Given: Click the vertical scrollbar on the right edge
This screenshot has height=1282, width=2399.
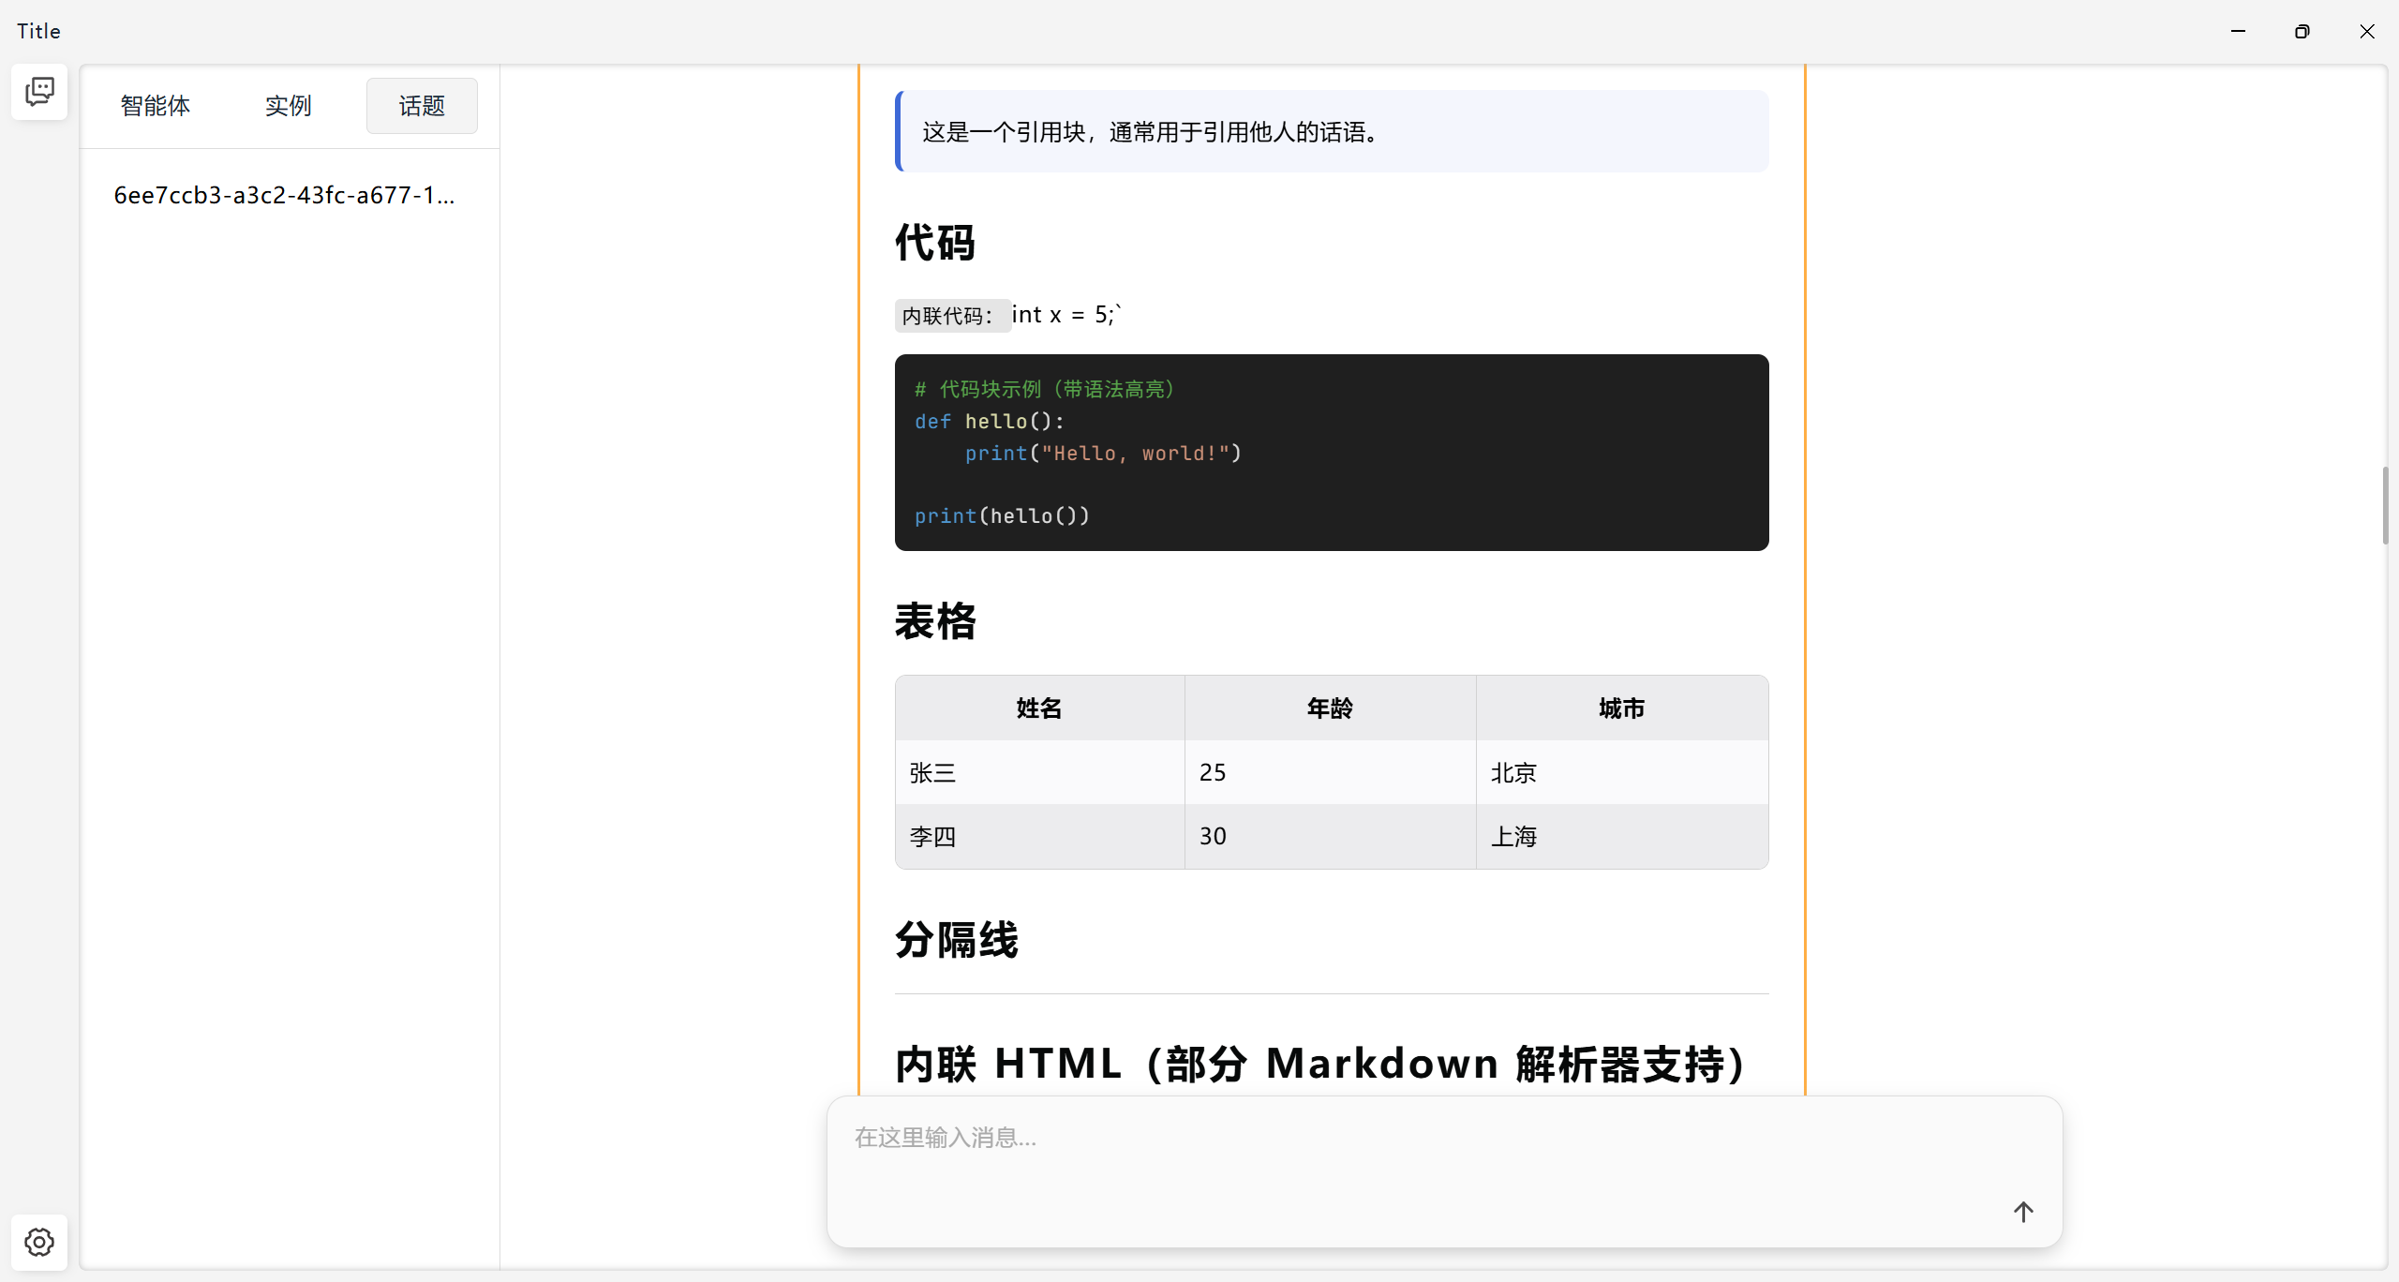Looking at the screenshot, I should pos(2385,506).
